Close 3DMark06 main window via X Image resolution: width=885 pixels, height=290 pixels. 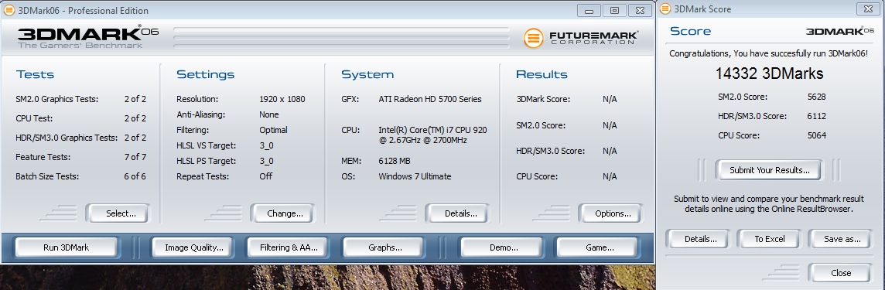click(x=640, y=11)
